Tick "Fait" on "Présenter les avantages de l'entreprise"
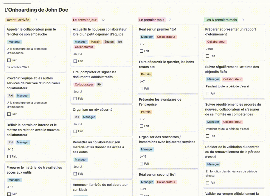Image resolution: width=270 pixels, height=196 pixels. tap(142, 126)
